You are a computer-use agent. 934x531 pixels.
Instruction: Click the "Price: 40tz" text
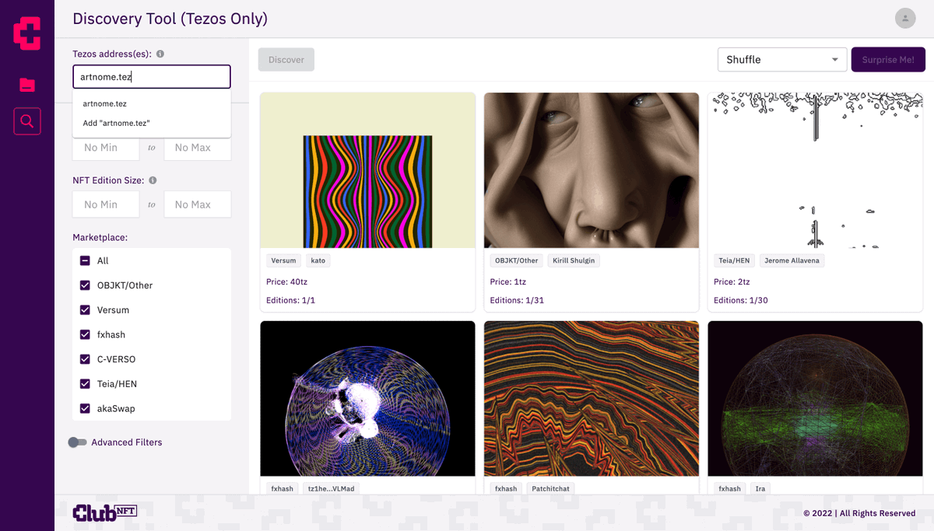287,281
